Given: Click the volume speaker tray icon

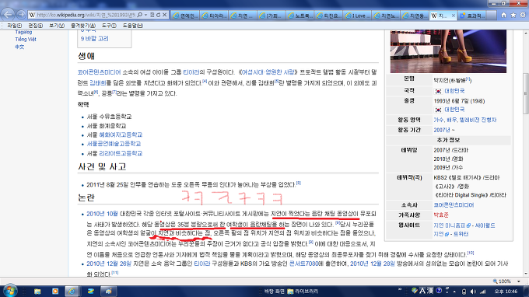Looking at the screenshot, I should pyautogui.click(x=474, y=292).
